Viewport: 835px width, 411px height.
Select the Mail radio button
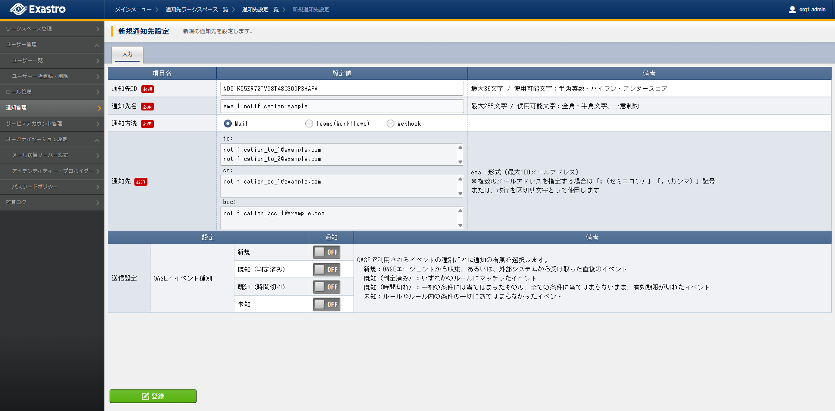click(x=228, y=124)
